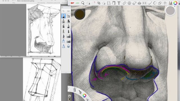Select the ballpoint brush in fourth row left
This screenshot has height=101, width=180.
point(64,31)
